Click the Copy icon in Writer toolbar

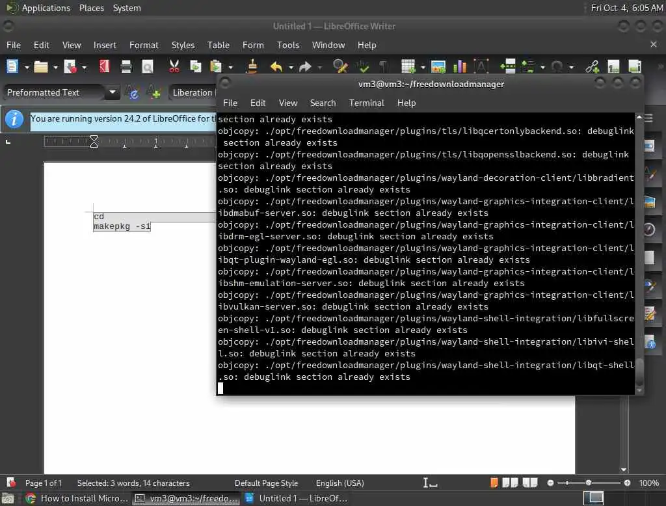195,66
